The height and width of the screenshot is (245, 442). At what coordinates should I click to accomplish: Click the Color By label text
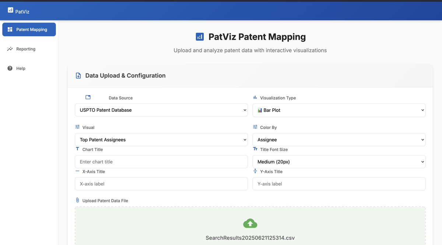click(269, 127)
